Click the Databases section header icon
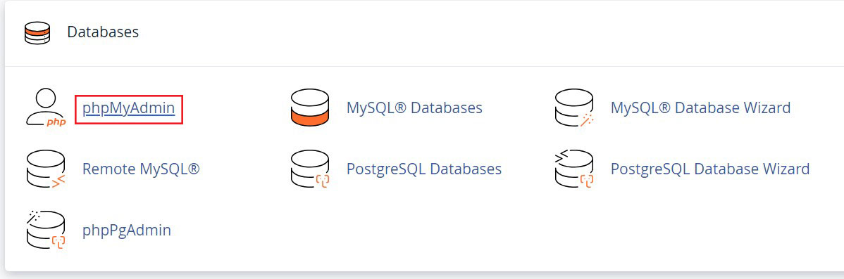The image size is (844, 279). 37,33
